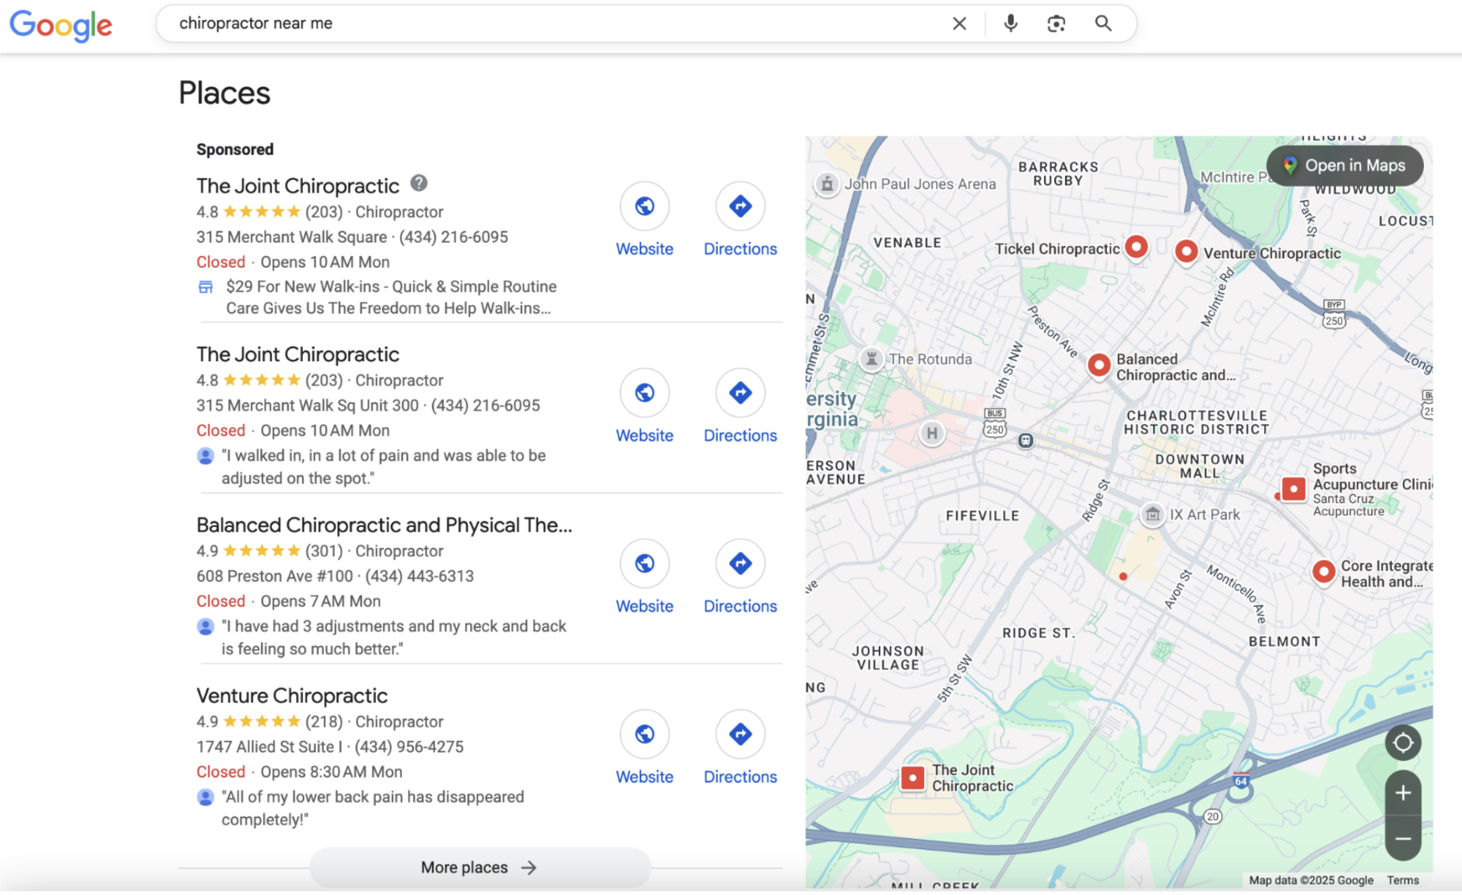Zoom in on the map
1462x895 pixels.
tap(1402, 793)
